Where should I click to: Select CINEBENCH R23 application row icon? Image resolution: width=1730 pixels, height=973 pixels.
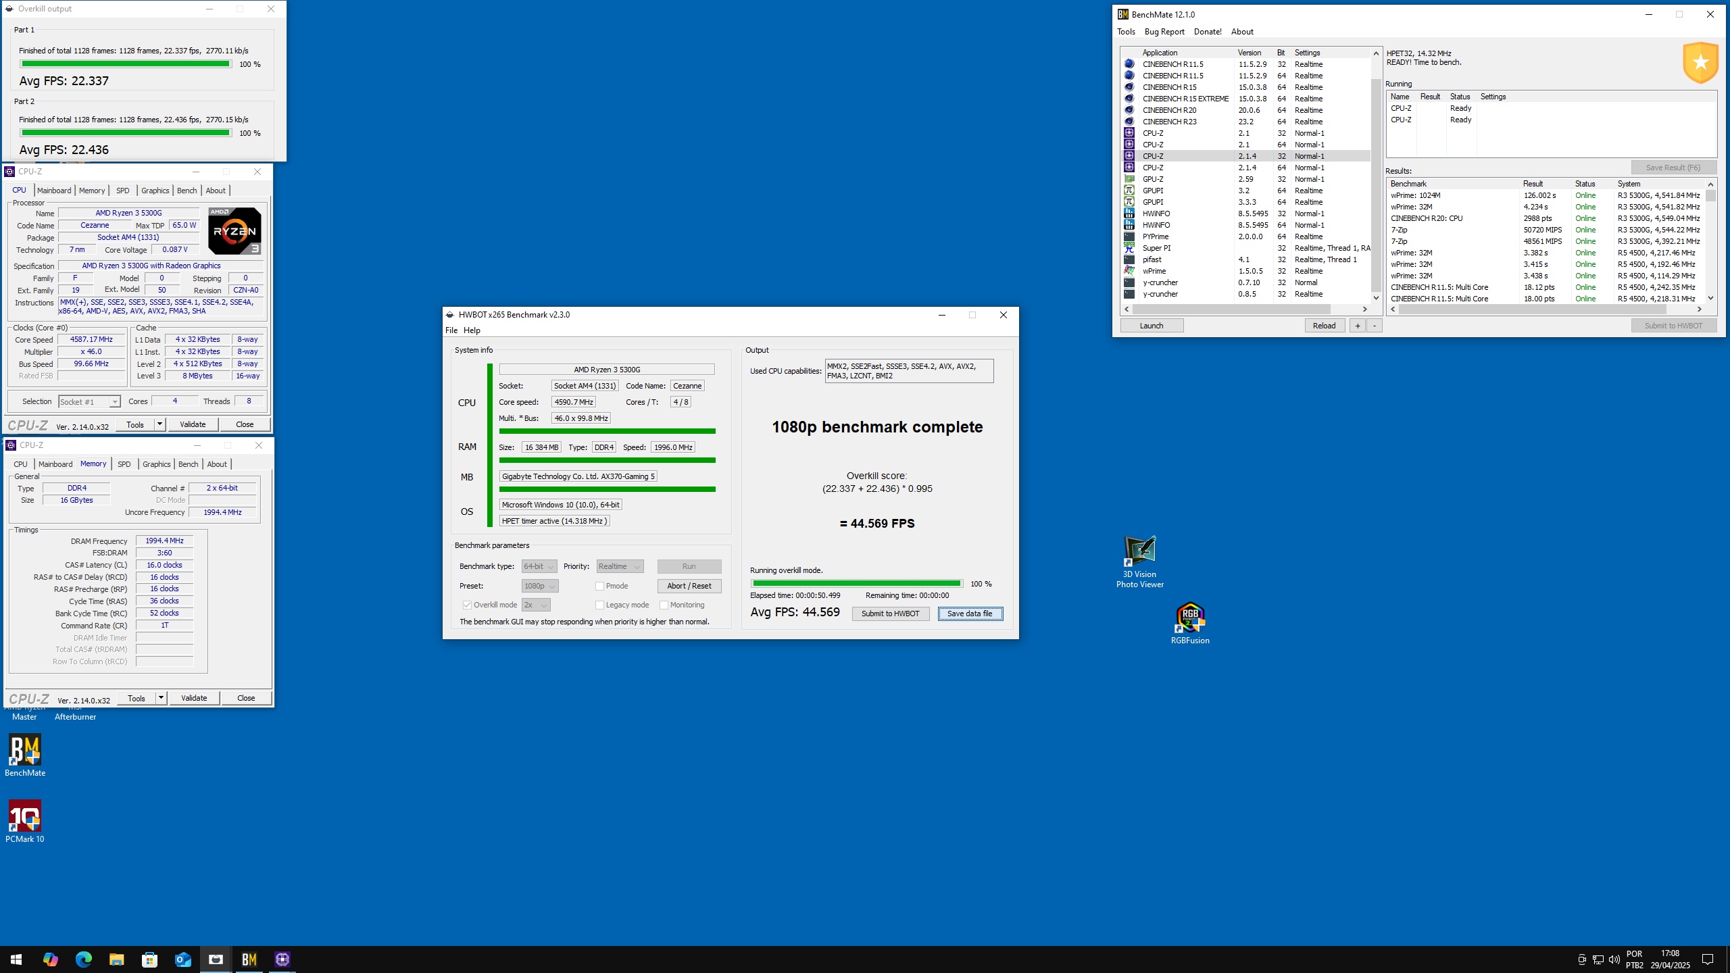1129,122
